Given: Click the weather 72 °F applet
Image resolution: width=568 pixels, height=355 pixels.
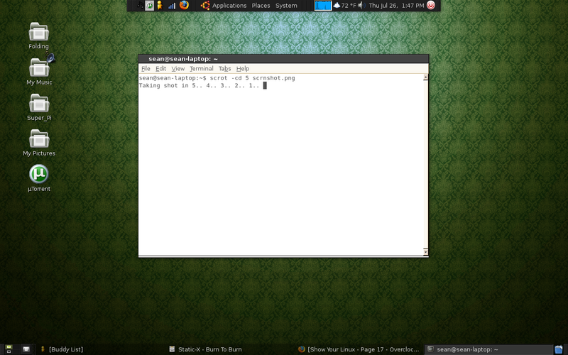Looking at the screenshot, I should 344,6.
